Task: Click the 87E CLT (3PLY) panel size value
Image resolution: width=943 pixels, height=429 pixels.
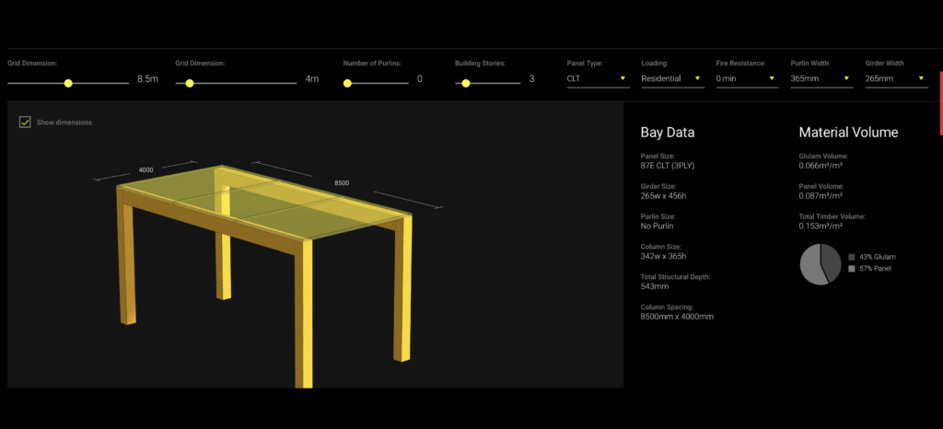Action: point(668,166)
